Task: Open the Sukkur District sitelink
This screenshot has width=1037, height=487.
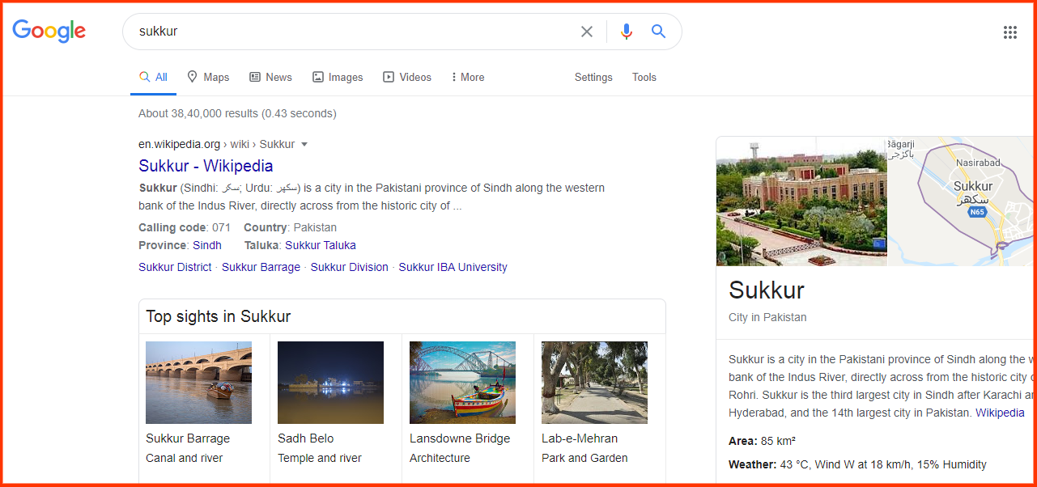Action: coord(175,267)
